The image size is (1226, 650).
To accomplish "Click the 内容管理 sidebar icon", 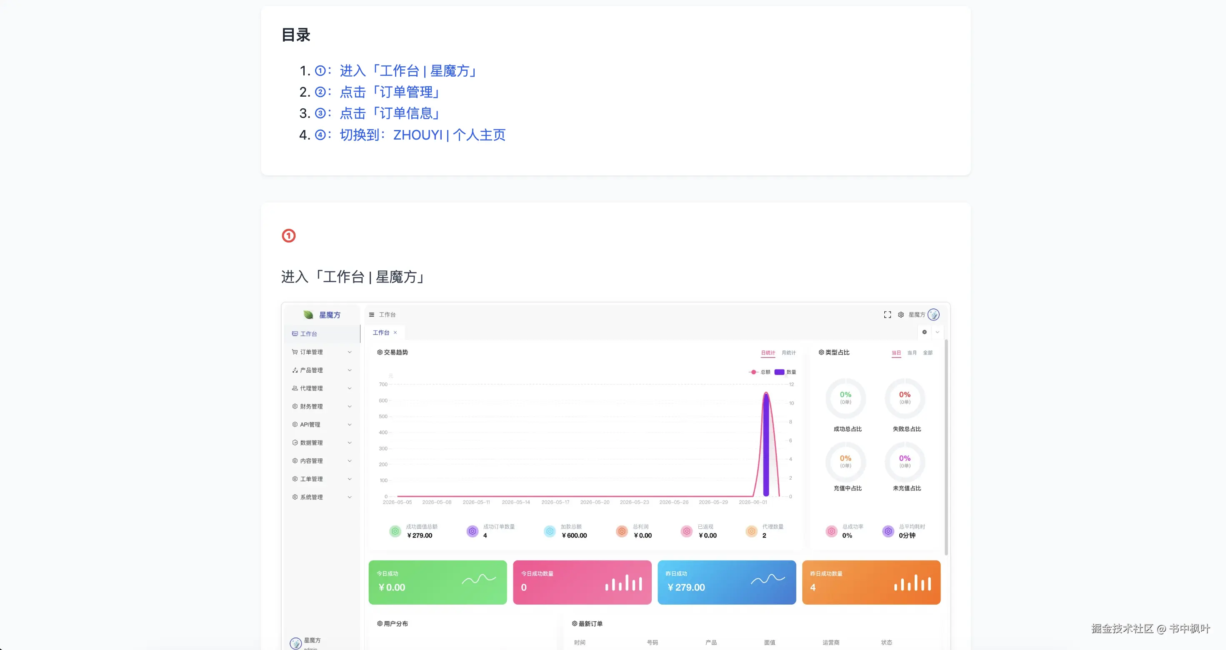I will point(295,460).
